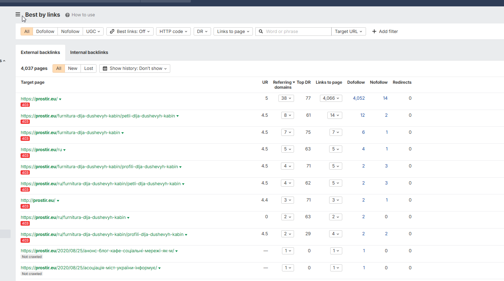Click the caret beside the prostir.eu/ru URL
504x281 pixels.
65,150
